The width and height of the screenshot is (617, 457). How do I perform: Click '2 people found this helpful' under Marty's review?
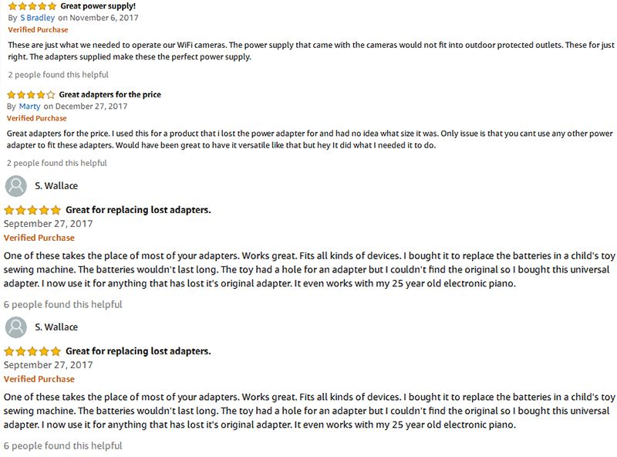click(x=56, y=163)
